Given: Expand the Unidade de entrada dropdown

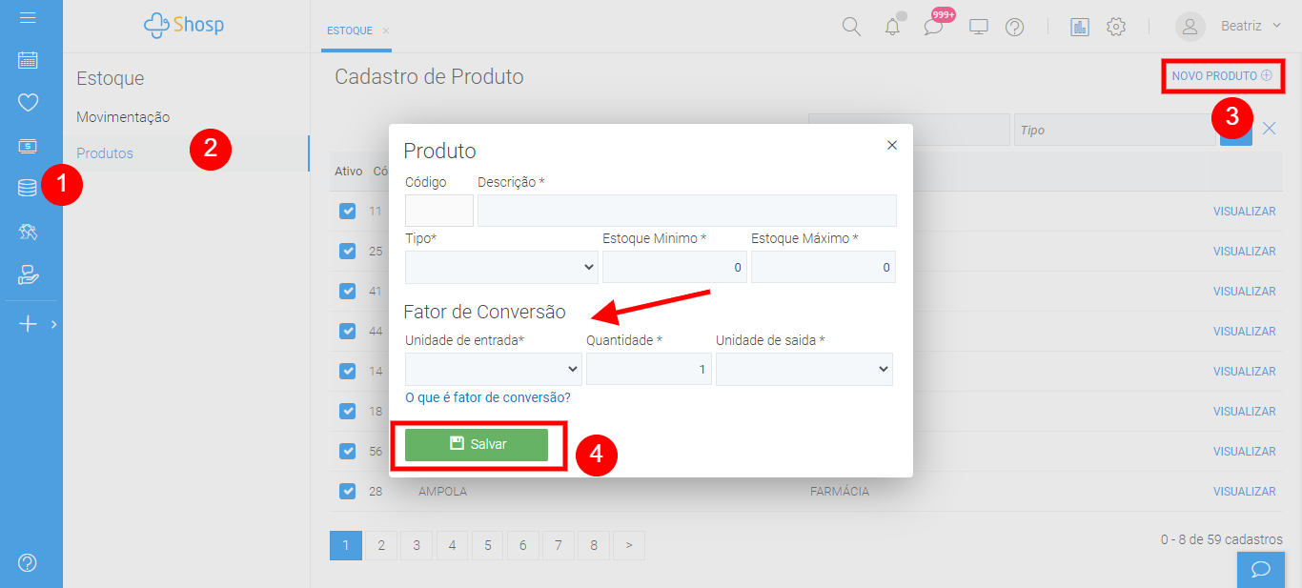Looking at the screenshot, I should pos(494,369).
